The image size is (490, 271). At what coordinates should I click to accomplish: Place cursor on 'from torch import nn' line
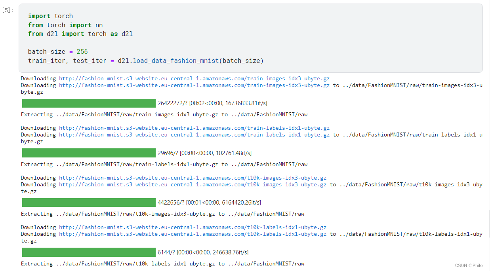pos(65,25)
